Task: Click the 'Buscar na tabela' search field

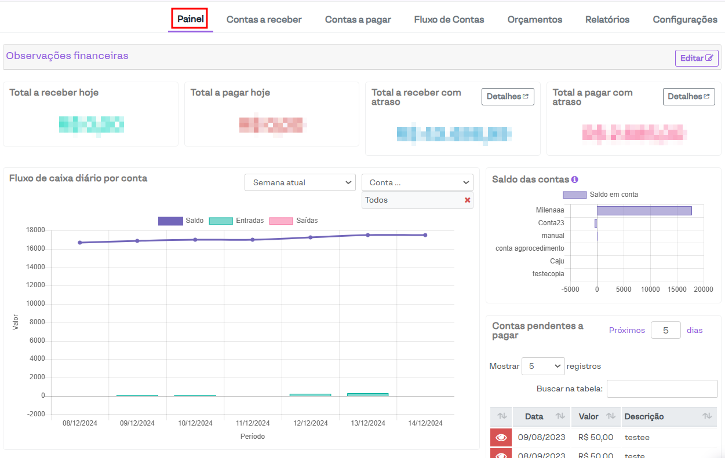Action: coord(662,389)
